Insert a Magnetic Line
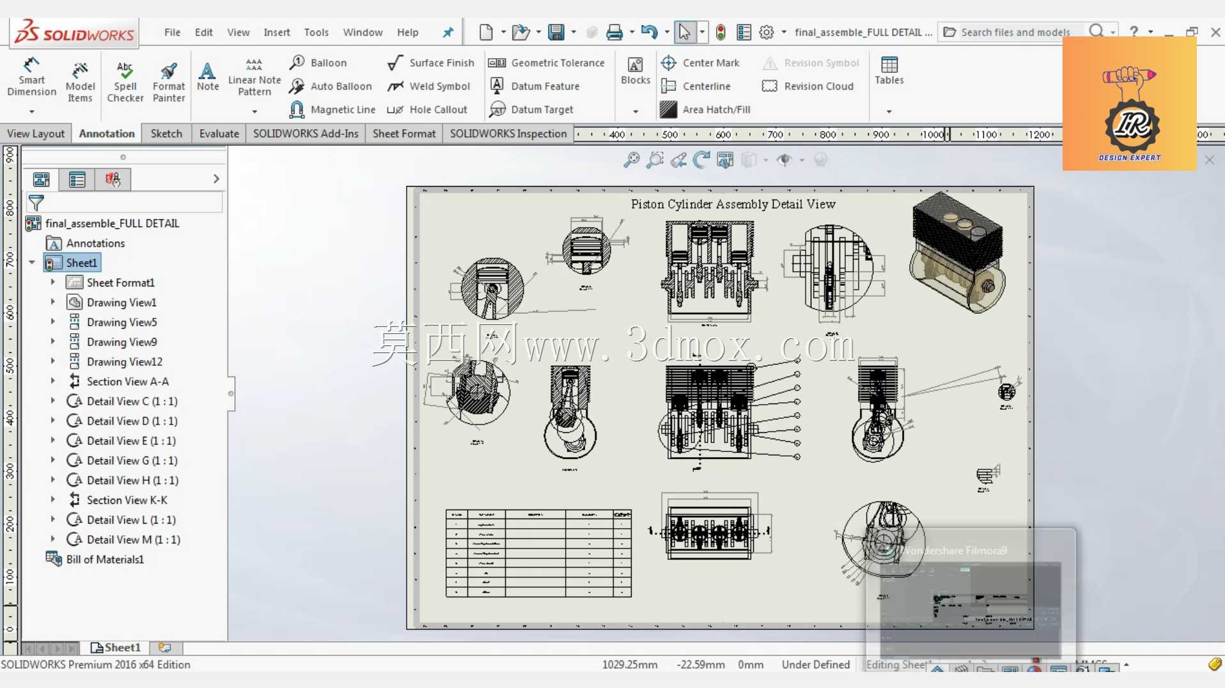 tap(332, 110)
